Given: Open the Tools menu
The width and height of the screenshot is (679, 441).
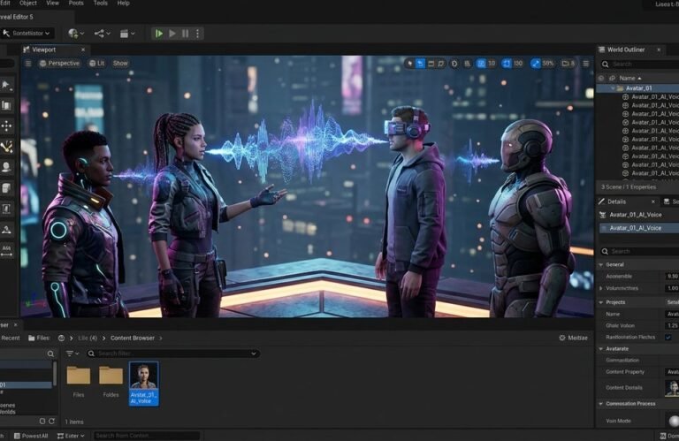Looking at the screenshot, I should point(101,3).
